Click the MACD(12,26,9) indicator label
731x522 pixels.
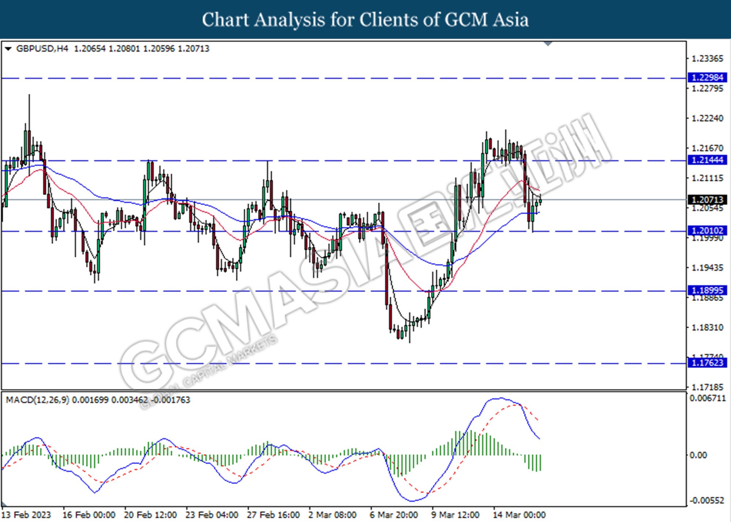pos(37,400)
